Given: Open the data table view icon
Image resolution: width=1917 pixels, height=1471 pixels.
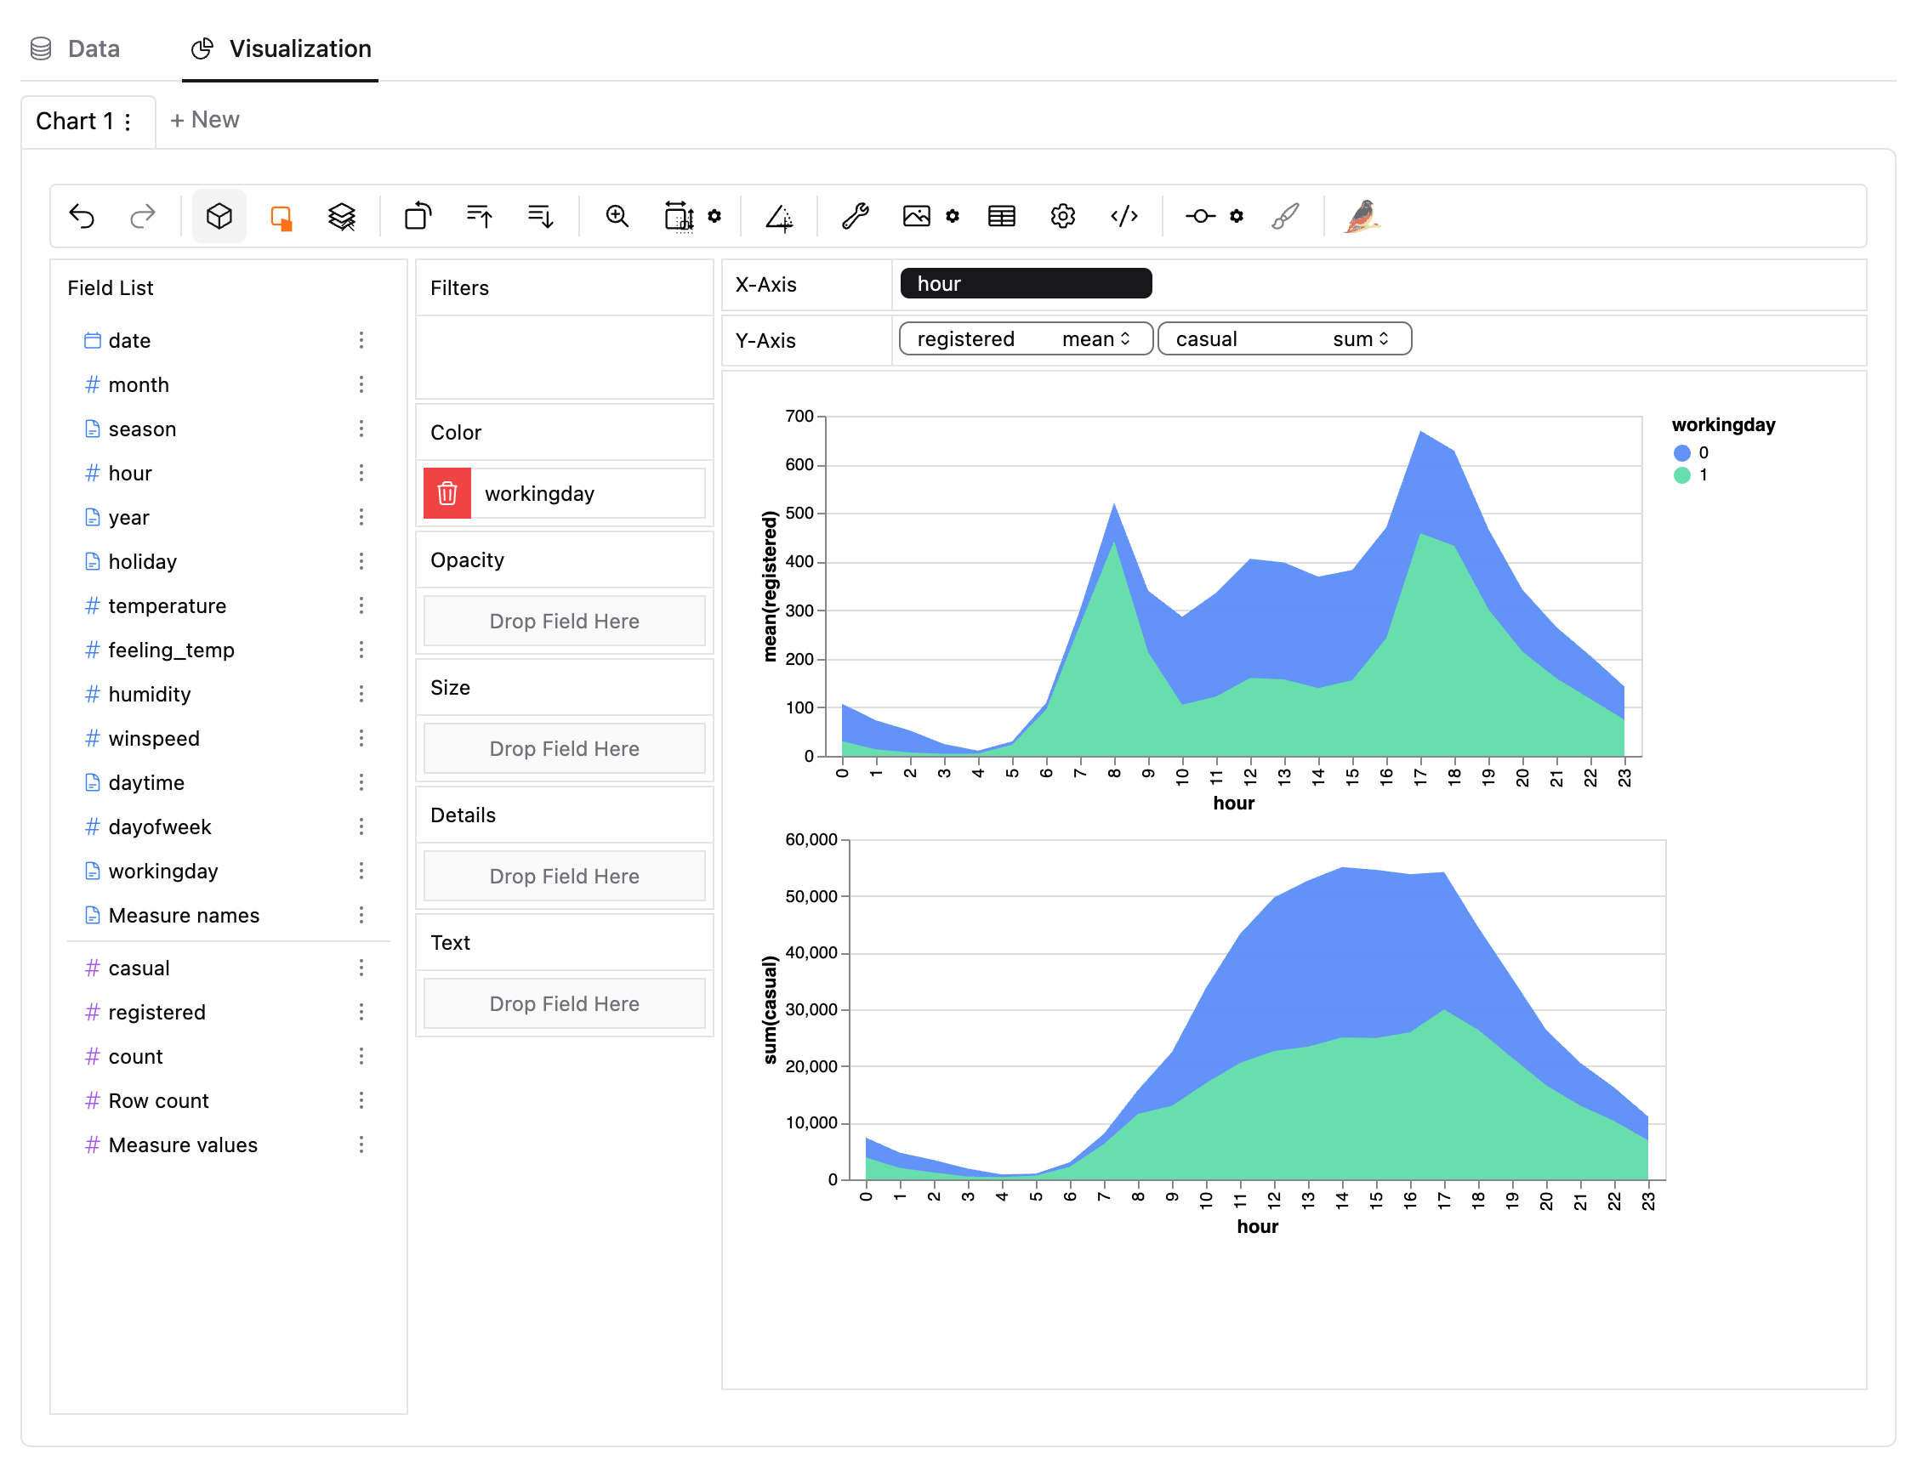Looking at the screenshot, I should 1001,215.
